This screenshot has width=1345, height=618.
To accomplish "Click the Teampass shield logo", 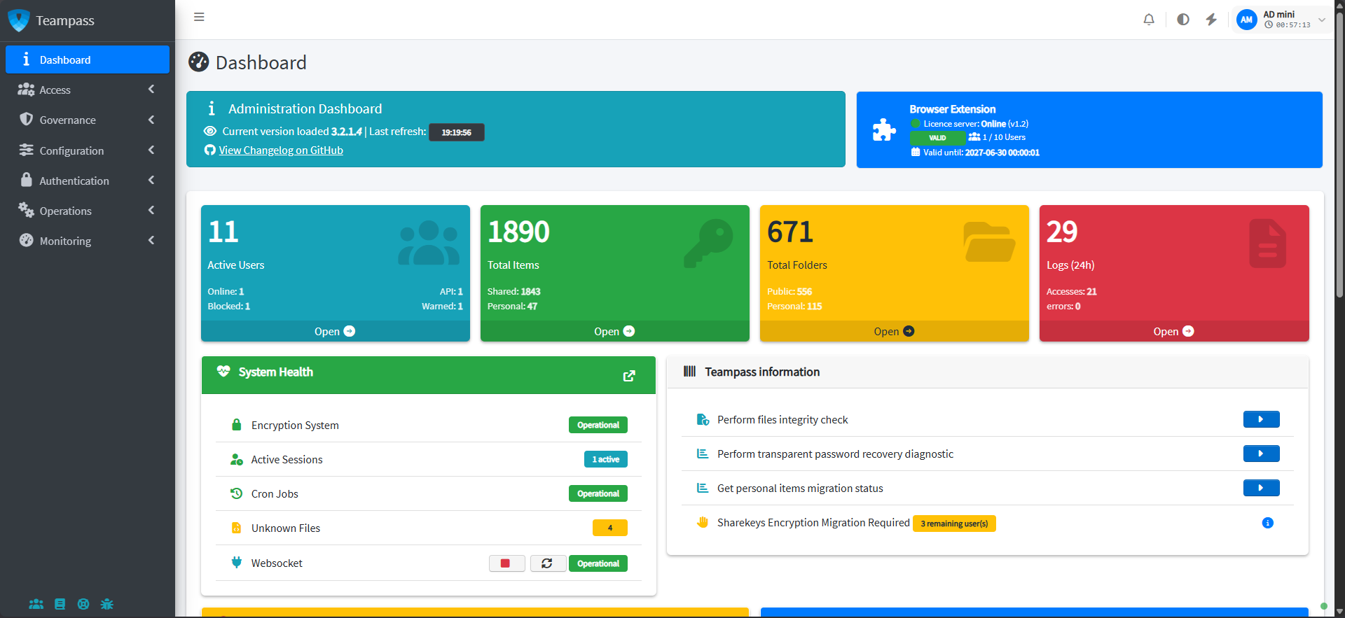I will 19,20.
